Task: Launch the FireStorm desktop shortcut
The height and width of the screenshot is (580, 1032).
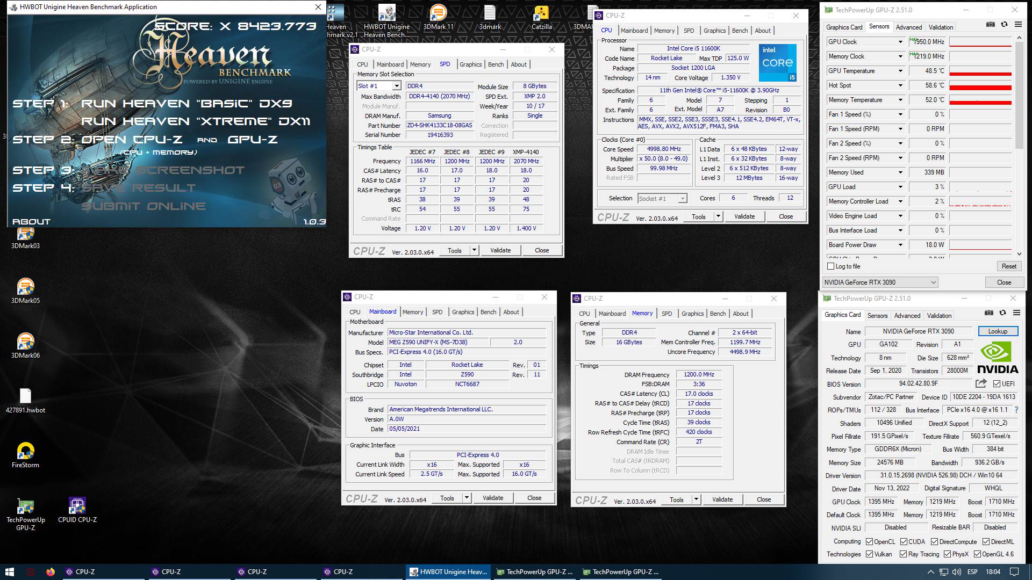Action: coord(25,455)
